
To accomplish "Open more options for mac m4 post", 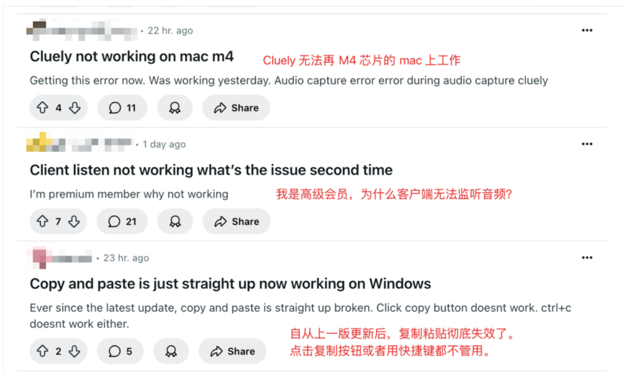I will (587, 30).
